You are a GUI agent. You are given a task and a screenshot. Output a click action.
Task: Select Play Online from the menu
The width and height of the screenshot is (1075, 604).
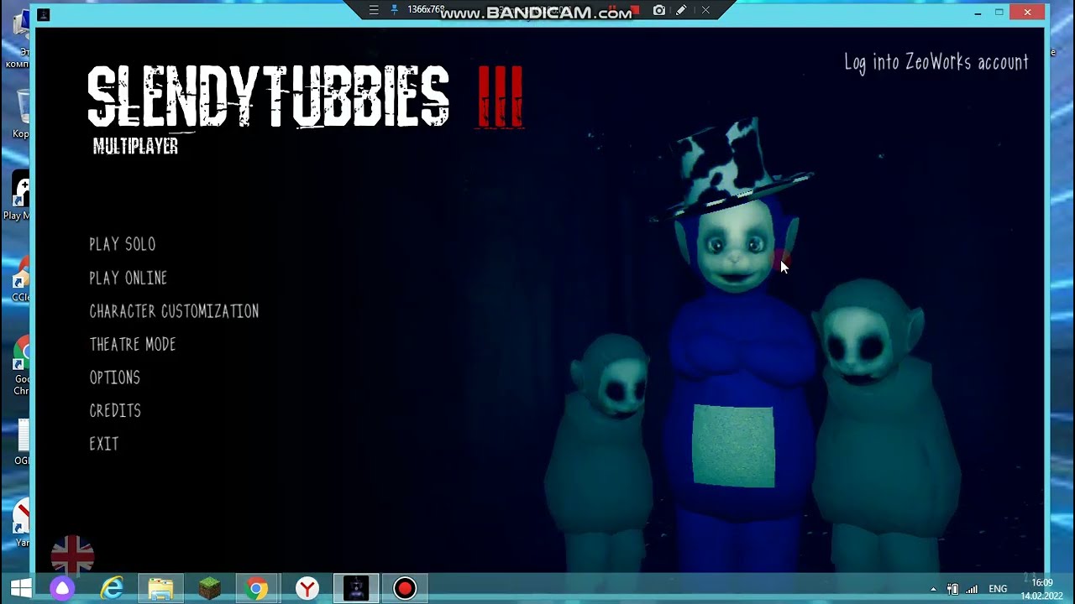pyautogui.click(x=128, y=278)
